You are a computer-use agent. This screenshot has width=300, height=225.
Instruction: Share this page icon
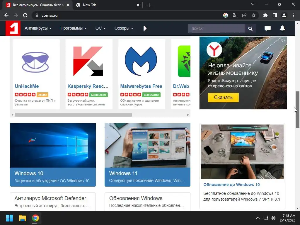pyautogui.click(x=244, y=15)
